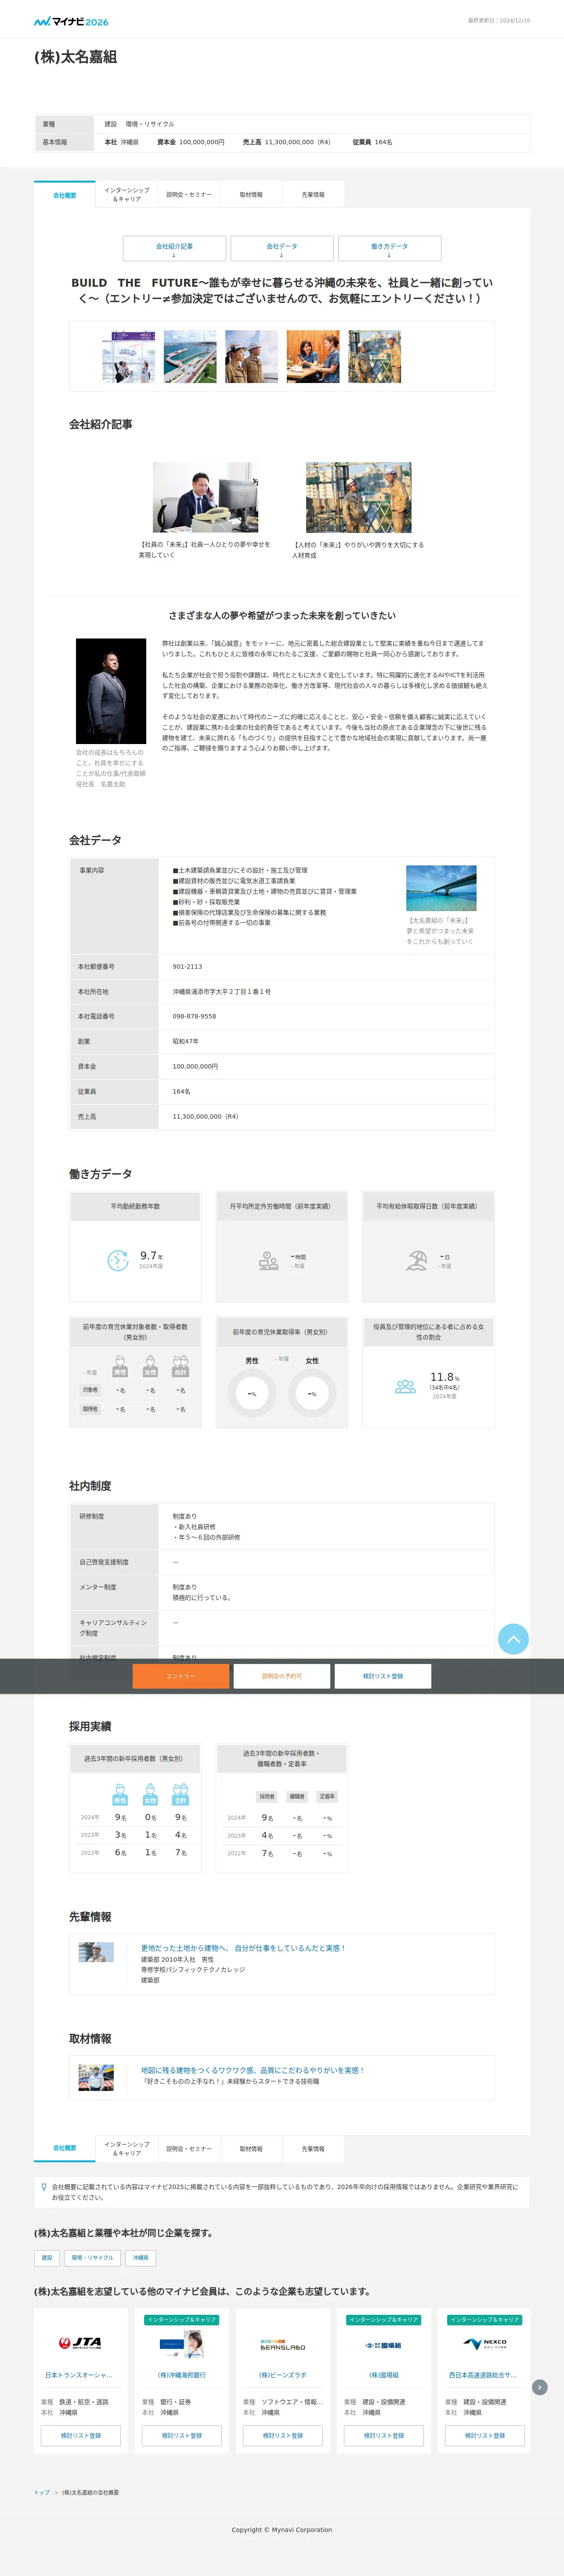The width and height of the screenshot is (564, 2576).
Task: Open (株)國場組 company link
Action: (x=383, y=2374)
